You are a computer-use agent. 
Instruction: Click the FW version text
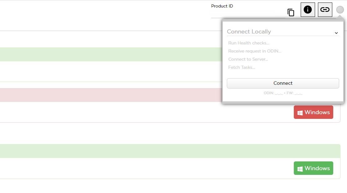coord(294,93)
